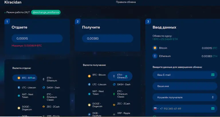This screenshot has height=117, width=220.
Task: Open the Russian flag country code selector
Action: (x=156, y=109)
